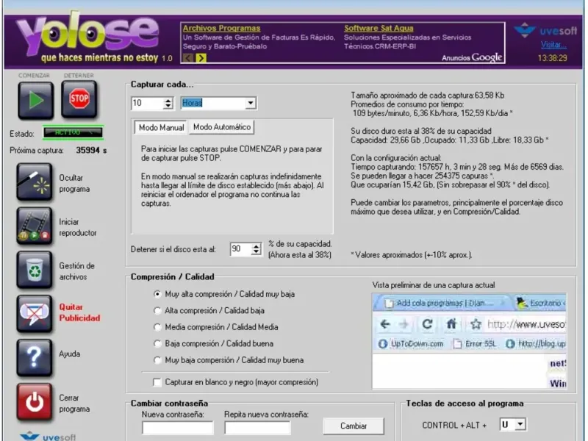Open the Iniciar reproductor film icon
The width and height of the screenshot is (588, 441).
tap(34, 226)
